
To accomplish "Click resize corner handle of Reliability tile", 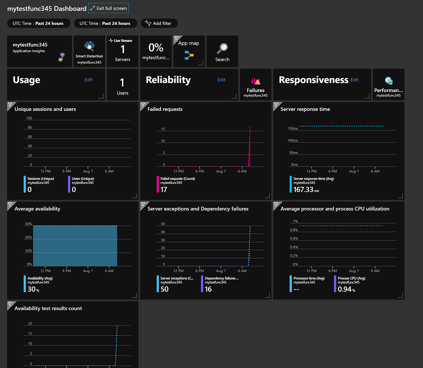I will pyautogui.click(x=234, y=96).
